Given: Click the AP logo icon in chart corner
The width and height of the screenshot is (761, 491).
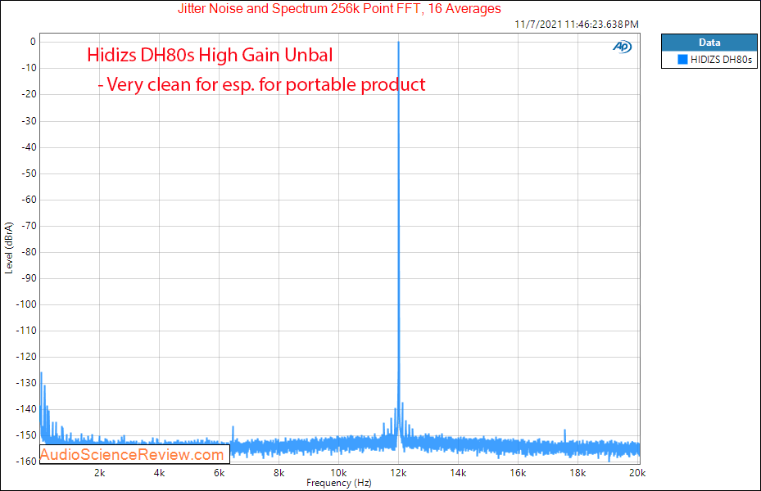Looking at the screenshot, I should tap(623, 47).
